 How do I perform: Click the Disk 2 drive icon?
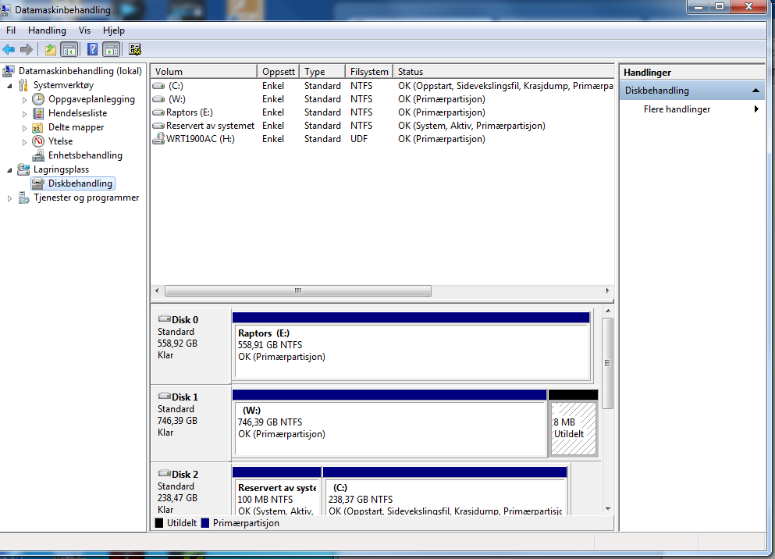pyautogui.click(x=165, y=473)
